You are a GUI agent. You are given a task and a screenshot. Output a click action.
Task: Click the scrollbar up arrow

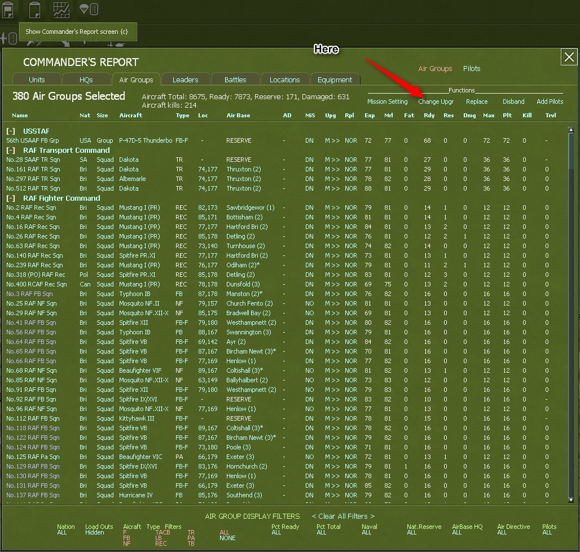(571, 130)
